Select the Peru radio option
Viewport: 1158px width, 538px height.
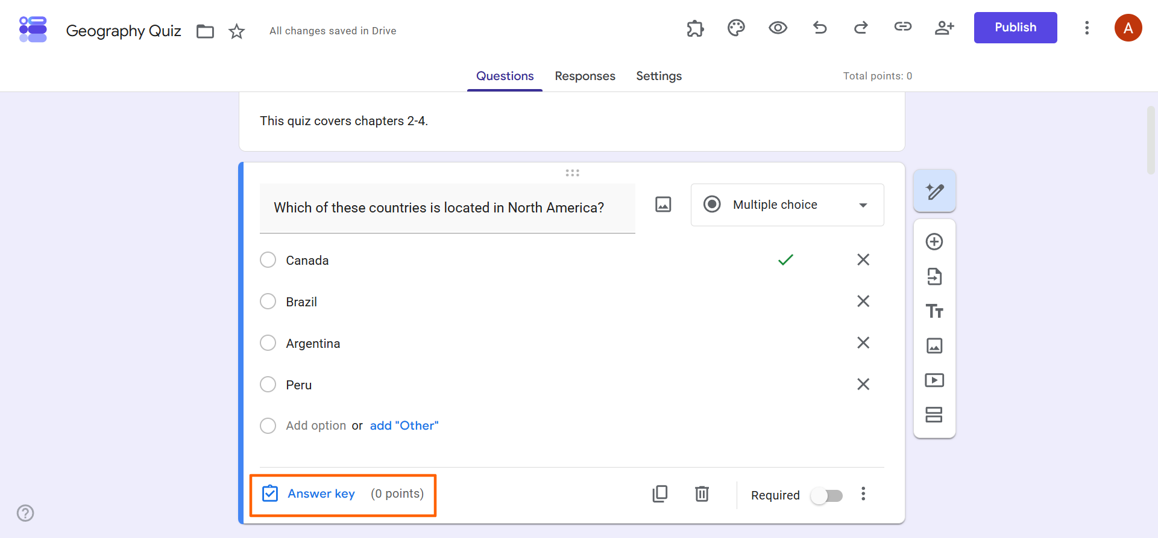tap(268, 385)
